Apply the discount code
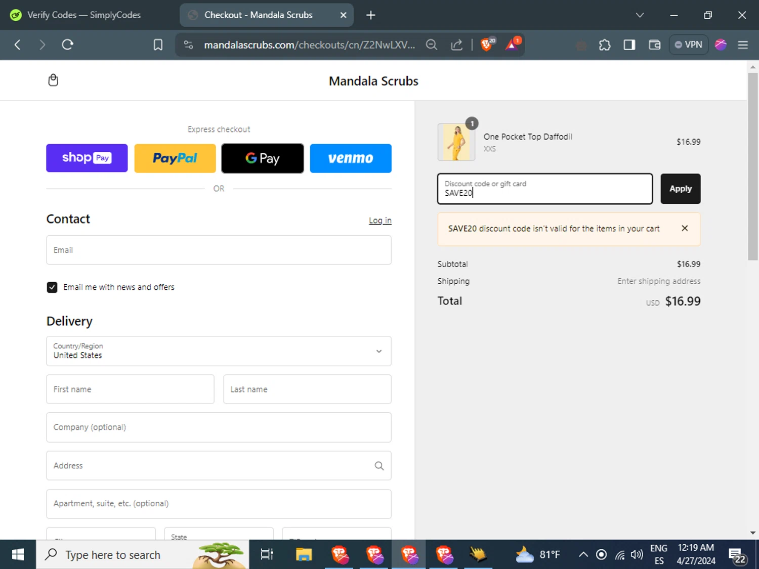Screen dimensions: 759x569 pyautogui.click(x=681, y=189)
